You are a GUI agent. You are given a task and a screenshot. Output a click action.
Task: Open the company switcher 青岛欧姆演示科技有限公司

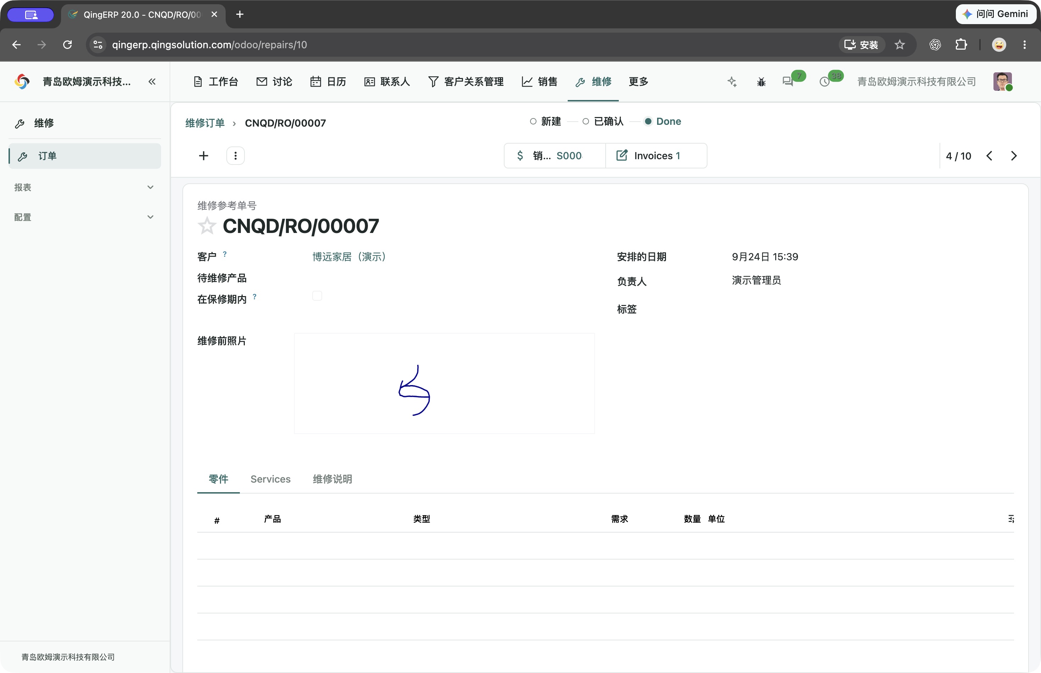pyautogui.click(x=916, y=82)
